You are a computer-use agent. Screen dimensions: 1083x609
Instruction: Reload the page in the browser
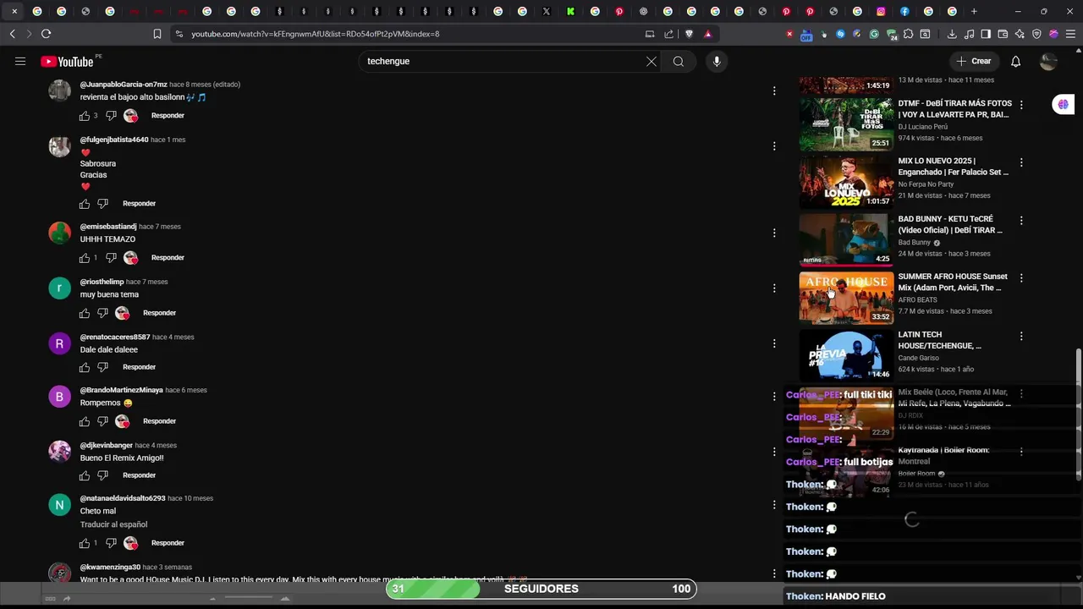(x=46, y=34)
